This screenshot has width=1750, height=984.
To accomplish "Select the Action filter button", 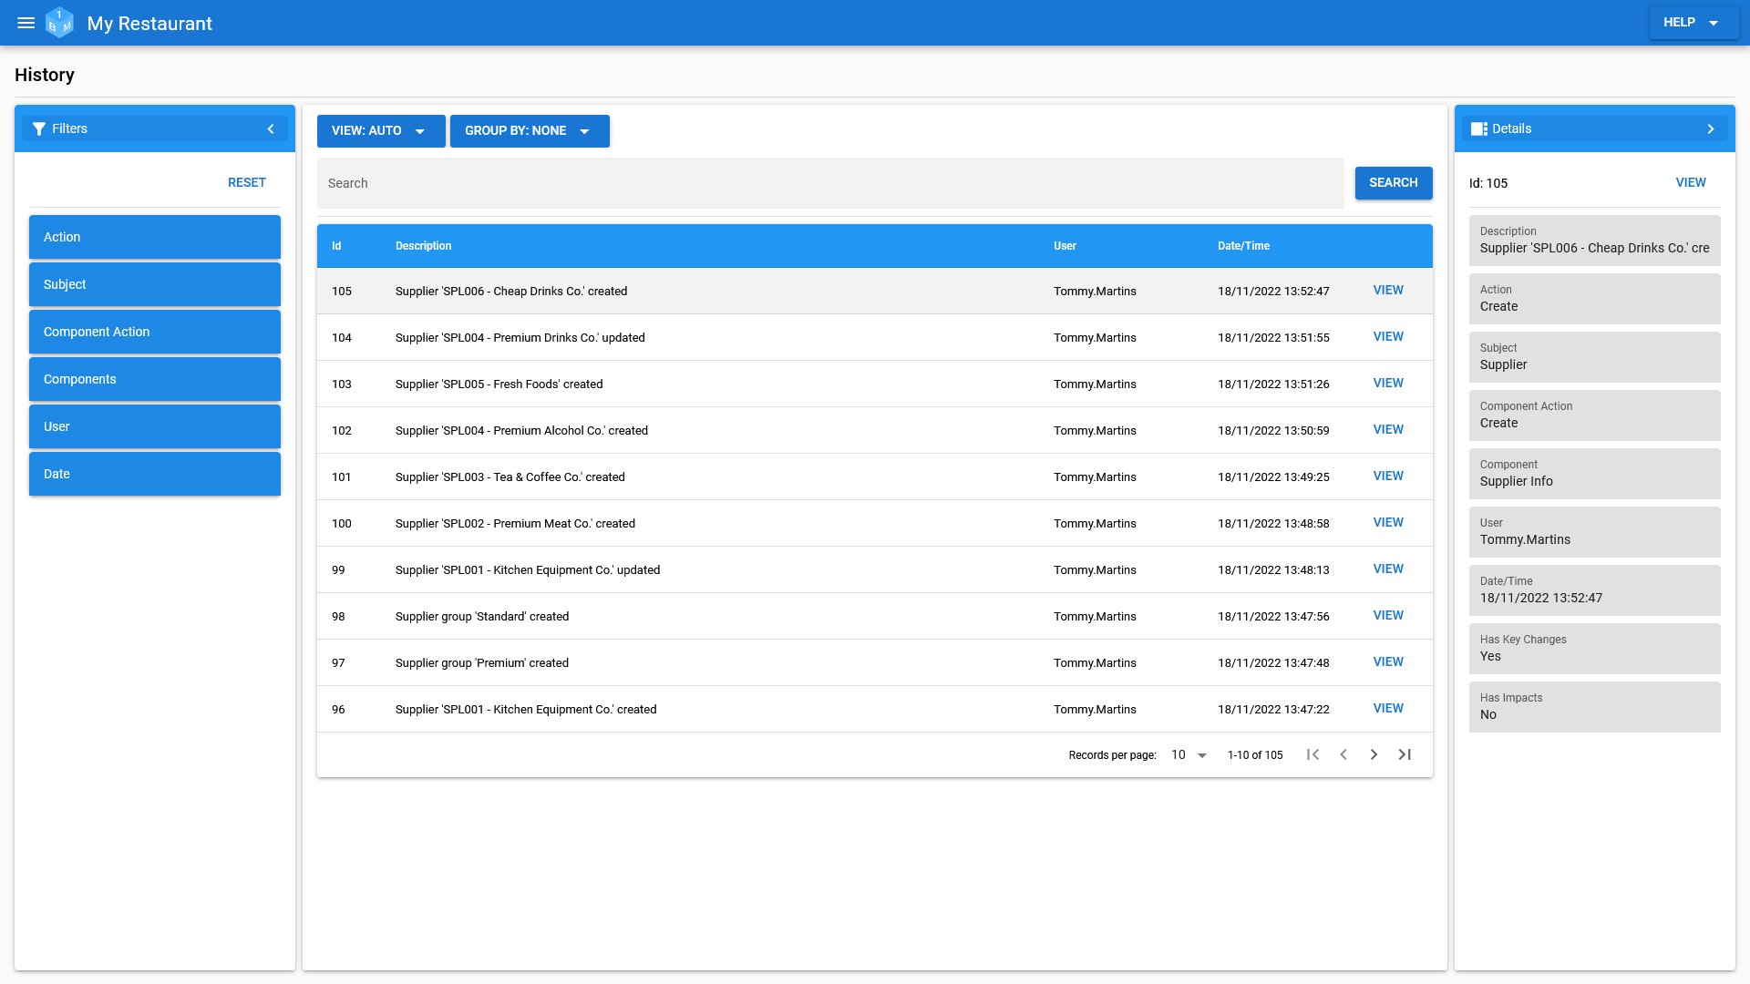I will pyautogui.click(x=154, y=237).
